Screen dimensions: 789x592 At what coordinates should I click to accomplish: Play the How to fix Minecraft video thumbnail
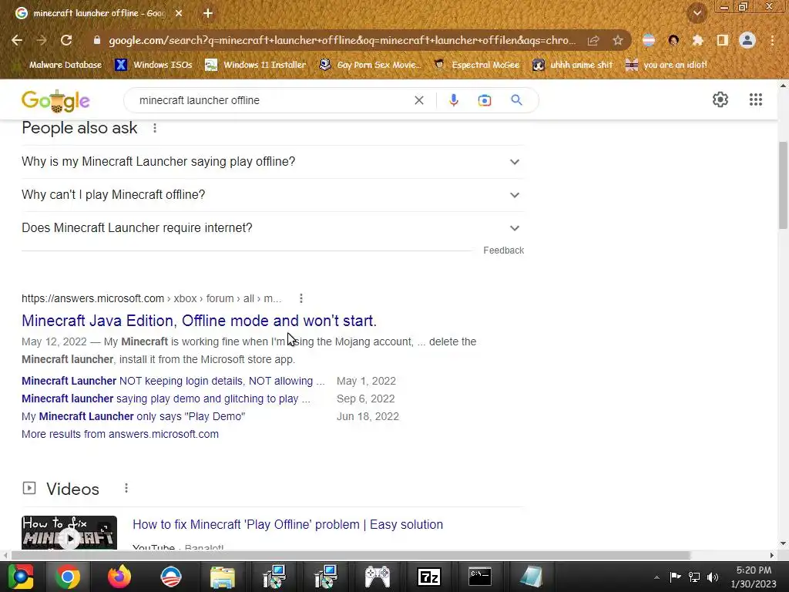click(x=69, y=533)
